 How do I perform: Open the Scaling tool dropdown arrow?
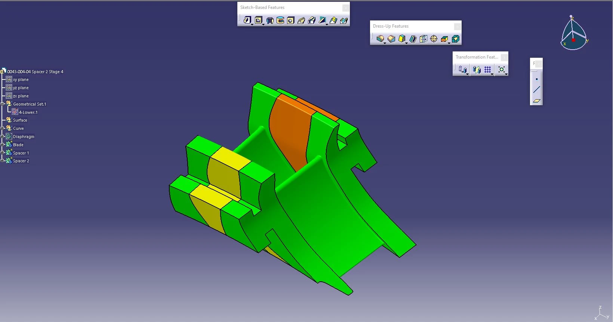[506, 74]
